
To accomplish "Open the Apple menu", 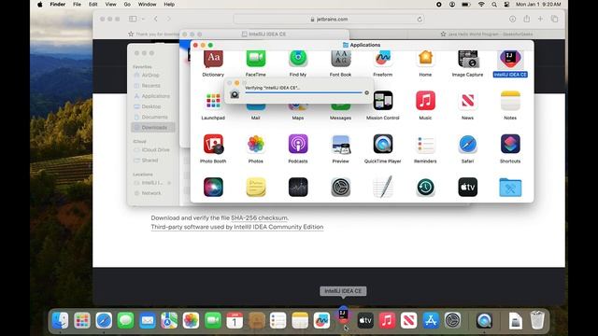I will (40, 4).
